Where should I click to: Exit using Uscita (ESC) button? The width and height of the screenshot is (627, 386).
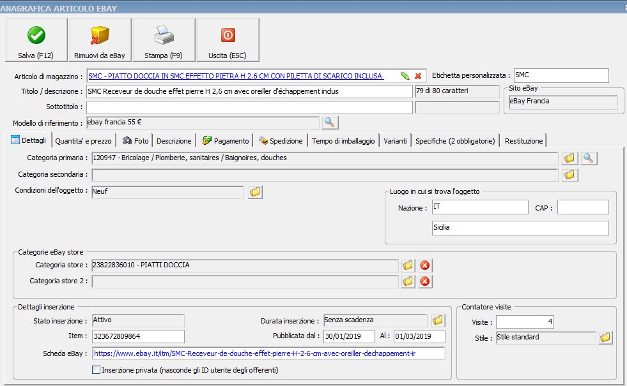[228, 40]
